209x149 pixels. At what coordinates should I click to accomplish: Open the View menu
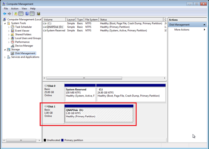(x=24, y=9)
